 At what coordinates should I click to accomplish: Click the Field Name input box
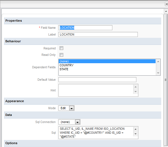[85, 28]
